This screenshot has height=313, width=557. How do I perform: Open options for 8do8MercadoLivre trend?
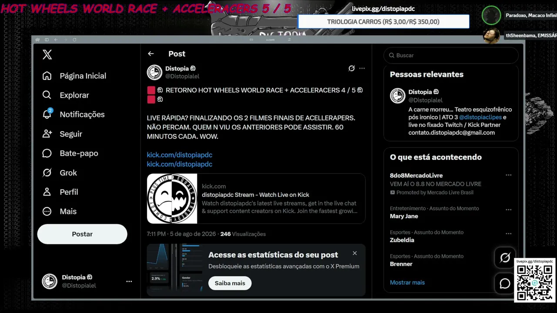pos(508,175)
